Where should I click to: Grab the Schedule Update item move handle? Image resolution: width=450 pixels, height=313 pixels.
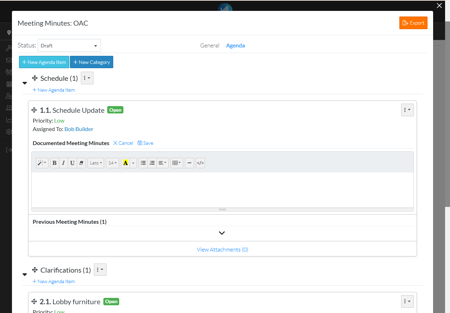(34, 110)
